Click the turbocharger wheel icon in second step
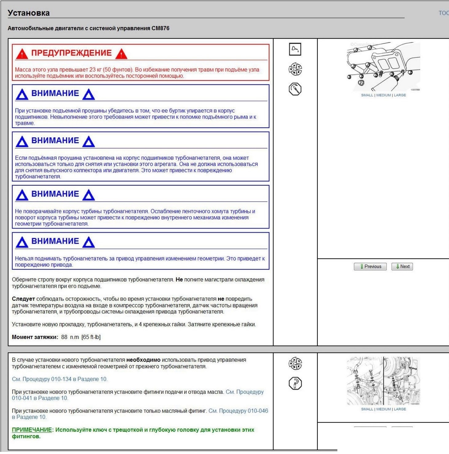Screen dimensions: 449x454 coord(295,363)
